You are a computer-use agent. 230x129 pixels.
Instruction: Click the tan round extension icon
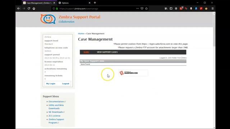click(206, 9)
